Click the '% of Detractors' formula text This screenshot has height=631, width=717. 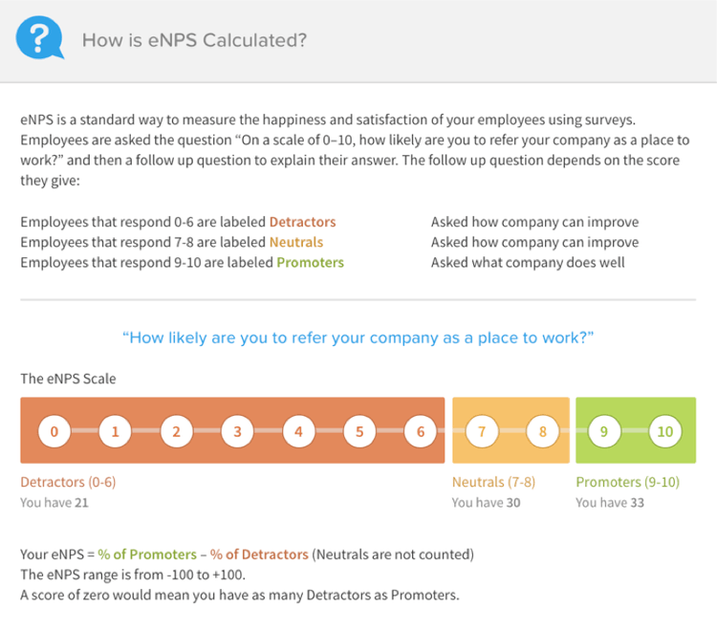tap(259, 555)
